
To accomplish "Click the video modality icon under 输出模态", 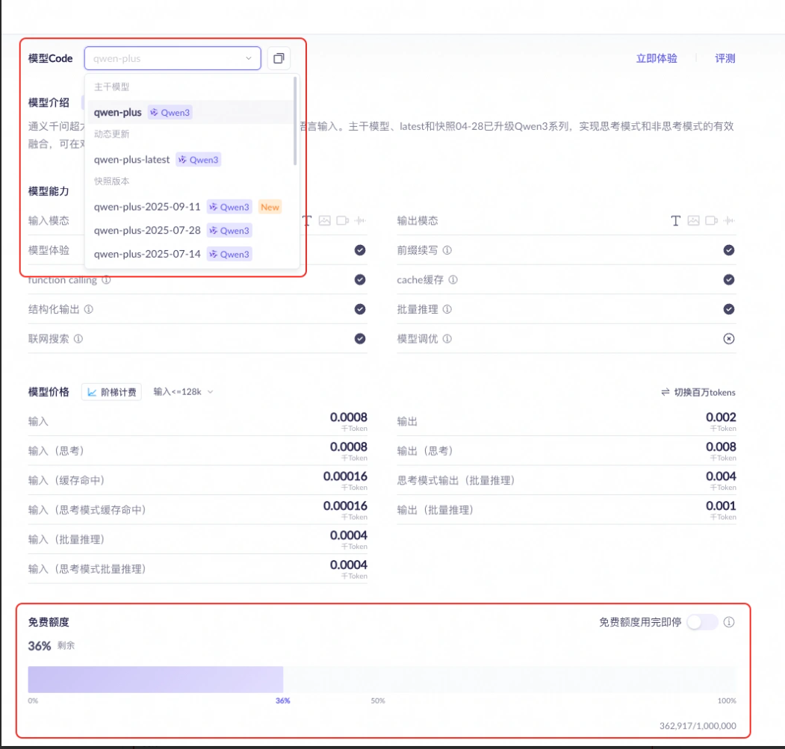I will [711, 221].
